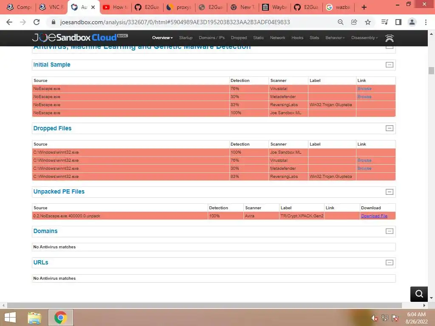
Task: Click the Initial Sample heading
Action: 51,65
